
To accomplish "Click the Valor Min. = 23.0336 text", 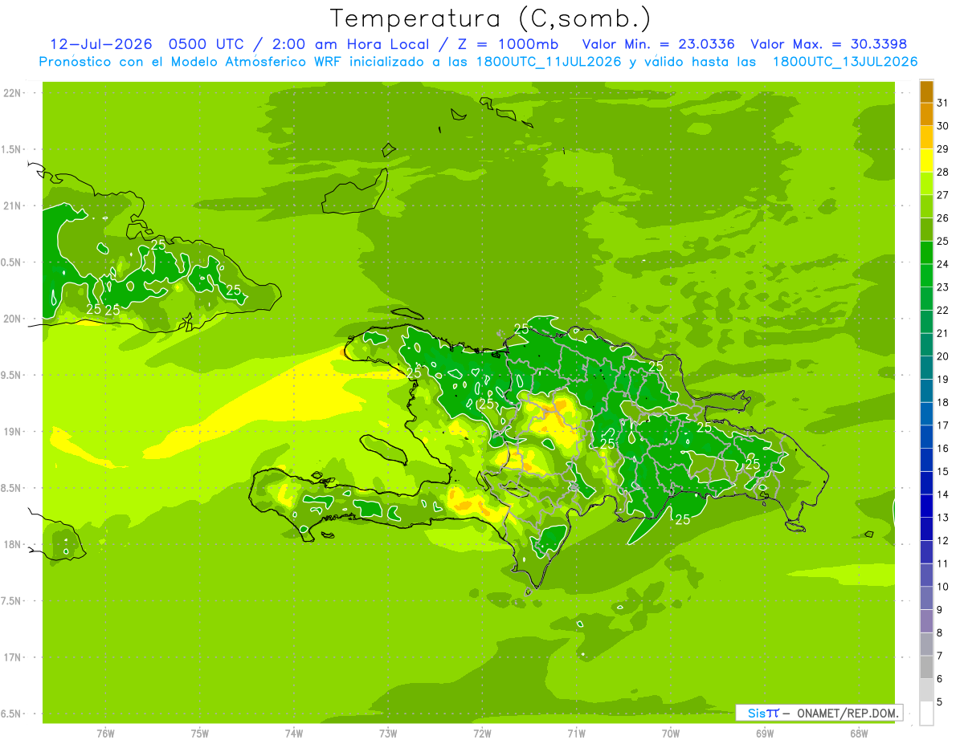I will pyautogui.click(x=658, y=44).
